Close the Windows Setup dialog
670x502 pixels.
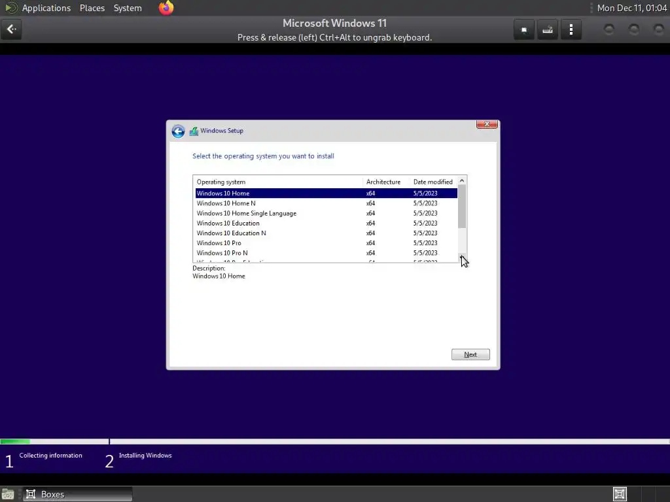[x=487, y=124]
